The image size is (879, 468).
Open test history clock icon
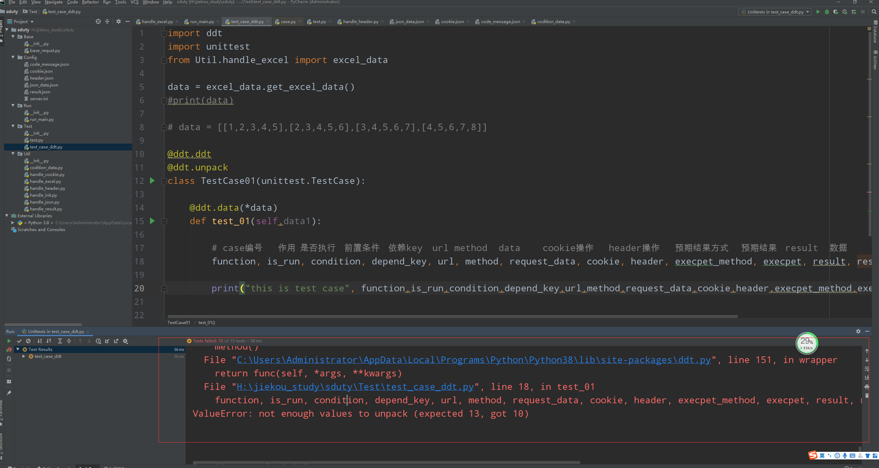(x=98, y=341)
